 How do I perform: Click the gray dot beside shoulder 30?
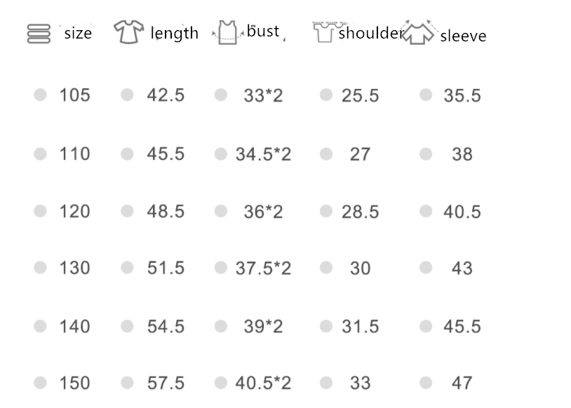tap(325, 268)
